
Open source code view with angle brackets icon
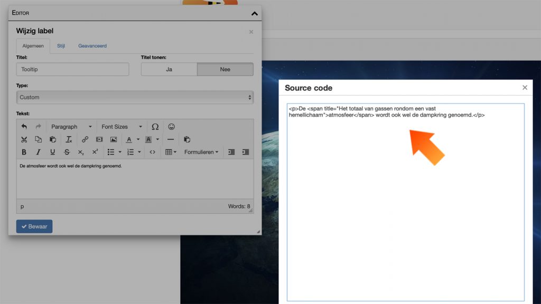(x=153, y=152)
